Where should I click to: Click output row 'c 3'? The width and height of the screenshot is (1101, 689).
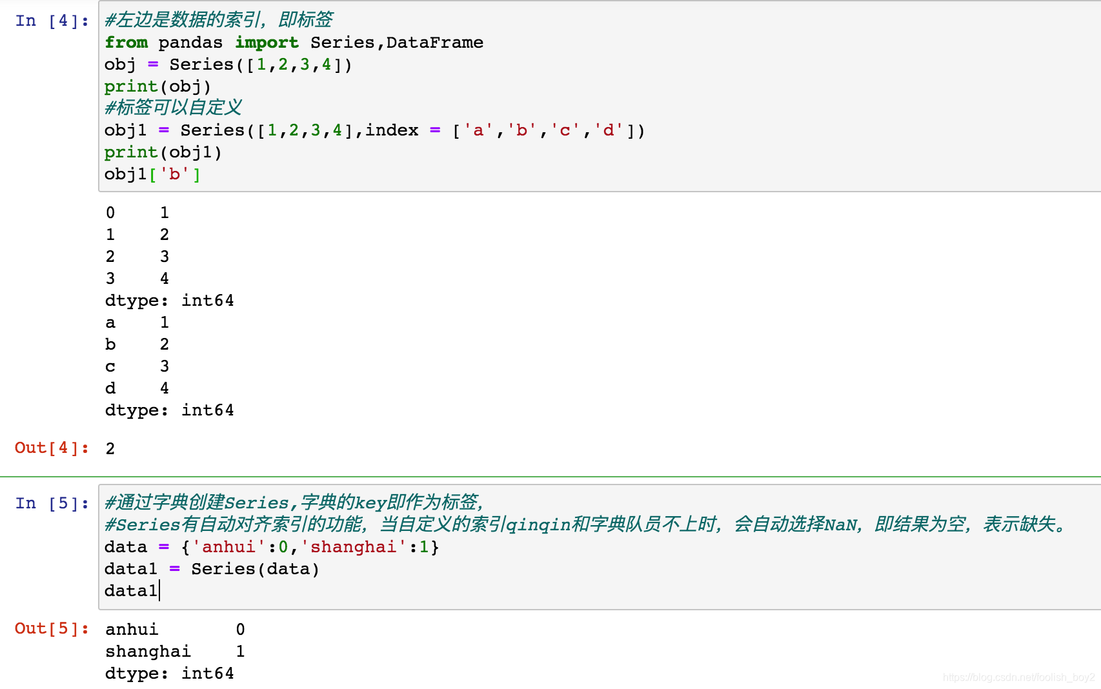[137, 366]
